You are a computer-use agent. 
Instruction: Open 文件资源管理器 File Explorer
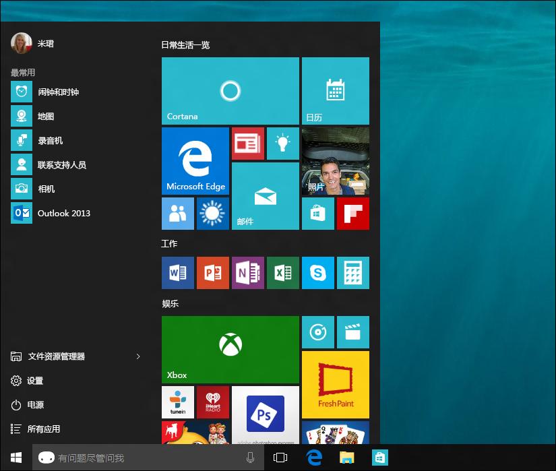point(48,356)
